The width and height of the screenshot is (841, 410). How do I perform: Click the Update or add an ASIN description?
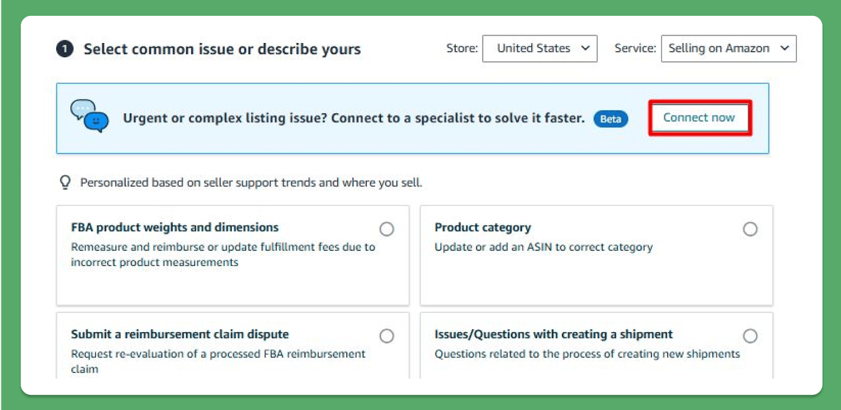click(x=543, y=247)
